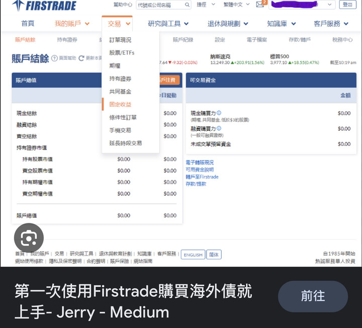
Task: Expand the 知識庫 menu
Action: coord(282,24)
